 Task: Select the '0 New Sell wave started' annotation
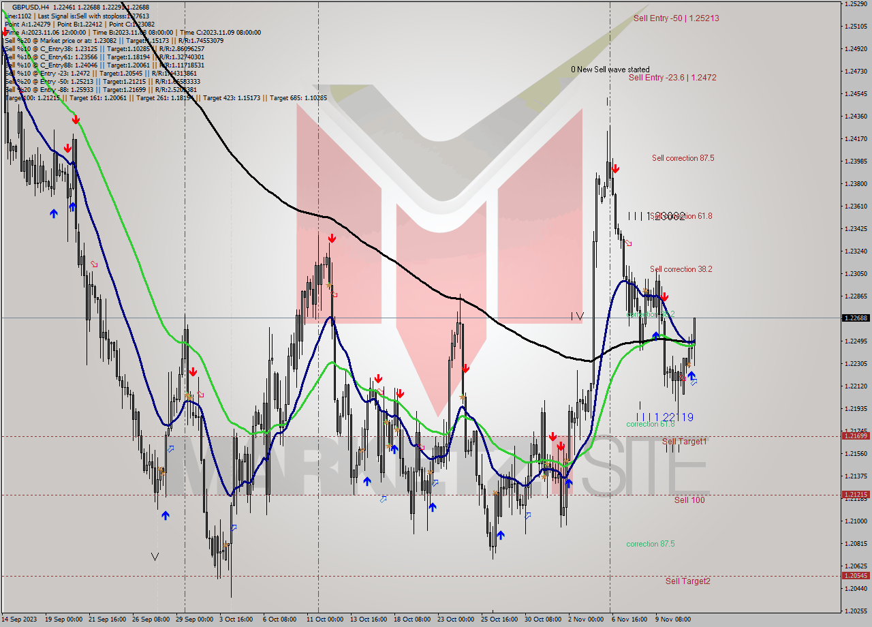click(610, 70)
